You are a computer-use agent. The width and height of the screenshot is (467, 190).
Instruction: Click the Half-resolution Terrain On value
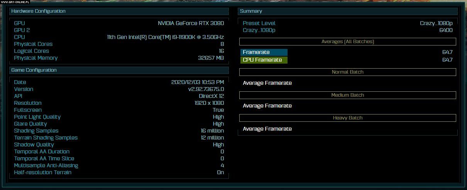tap(220, 173)
